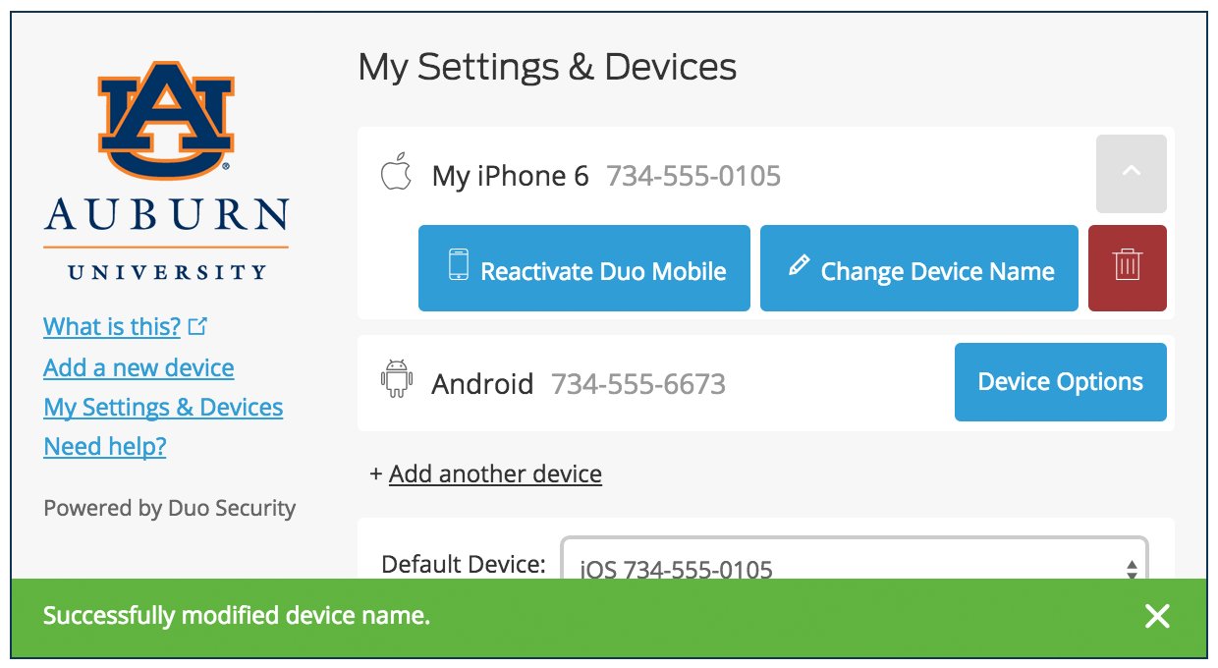Open the What is this? link
This screenshot has width=1218, height=668.
point(112,326)
